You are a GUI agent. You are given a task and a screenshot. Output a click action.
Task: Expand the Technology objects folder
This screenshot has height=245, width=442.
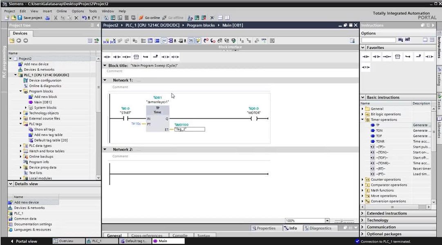20,113
